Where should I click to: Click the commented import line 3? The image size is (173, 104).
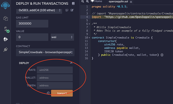(x=132, y=13)
